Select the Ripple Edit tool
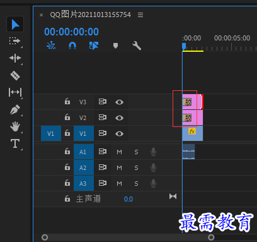 click(x=15, y=58)
